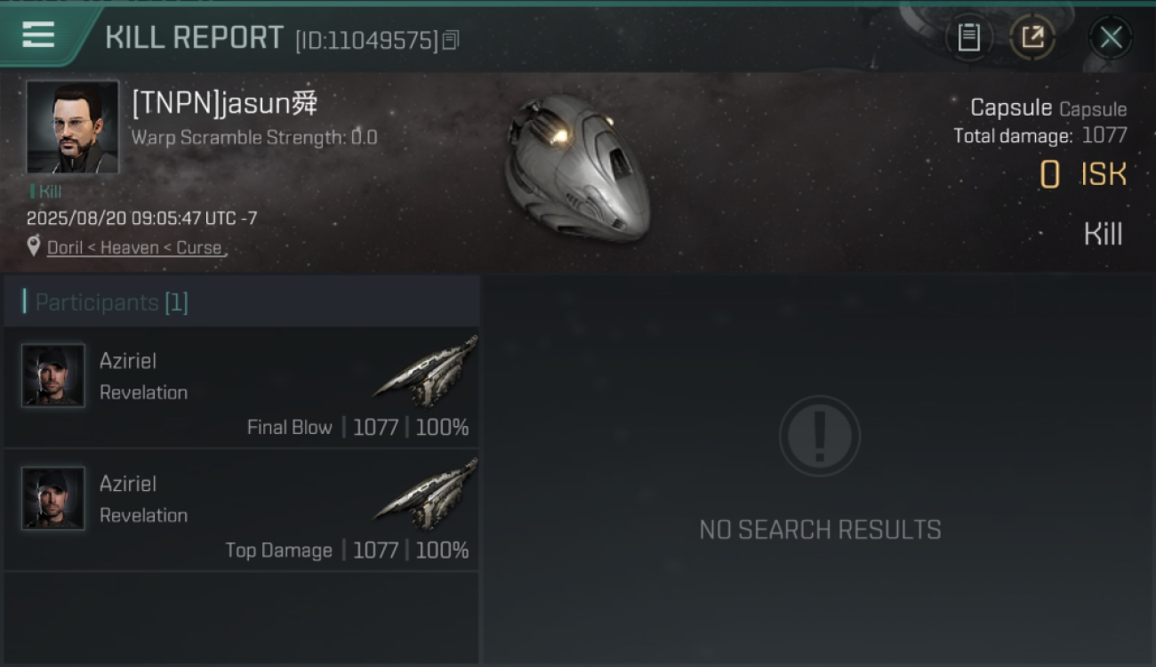Image resolution: width=1156 pixels, height=667 pixels.
Task: Open the clipboard report icon
Action: [968, 37]
